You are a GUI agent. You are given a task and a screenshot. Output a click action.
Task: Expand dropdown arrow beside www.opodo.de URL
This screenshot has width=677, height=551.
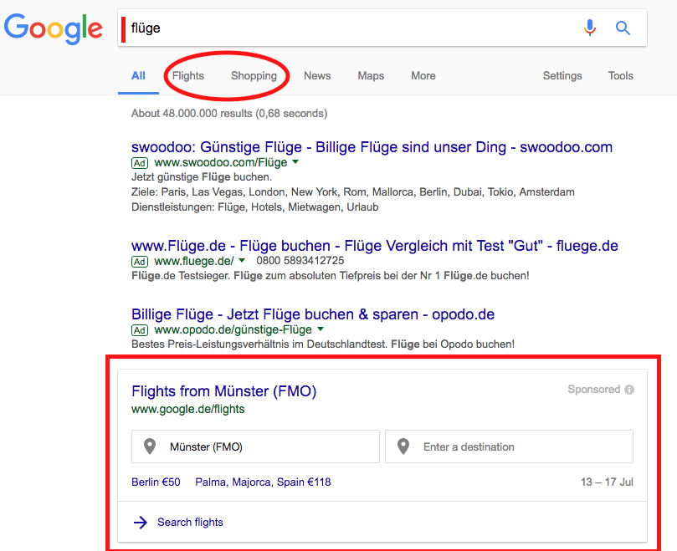point(321,329)
